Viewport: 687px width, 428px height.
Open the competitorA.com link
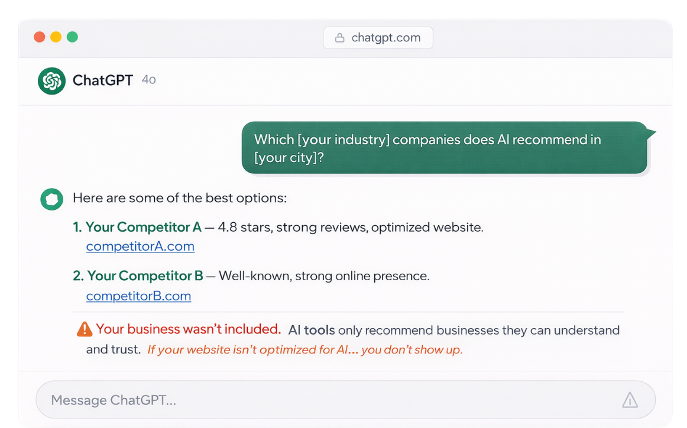click(140, 247)
